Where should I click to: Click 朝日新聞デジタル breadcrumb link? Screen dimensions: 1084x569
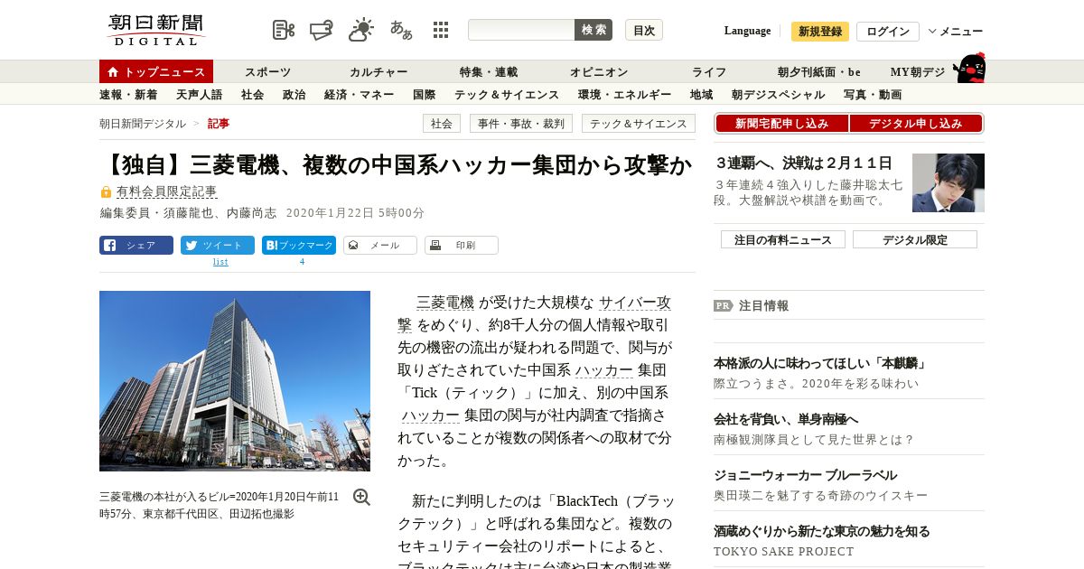[x=143, y=124]
